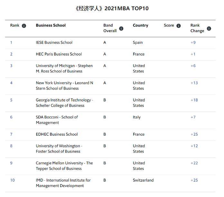The width and height of the screenshot is (224, 197).
Task: Click France in HEC Paris row
Action: coord(139,54)
